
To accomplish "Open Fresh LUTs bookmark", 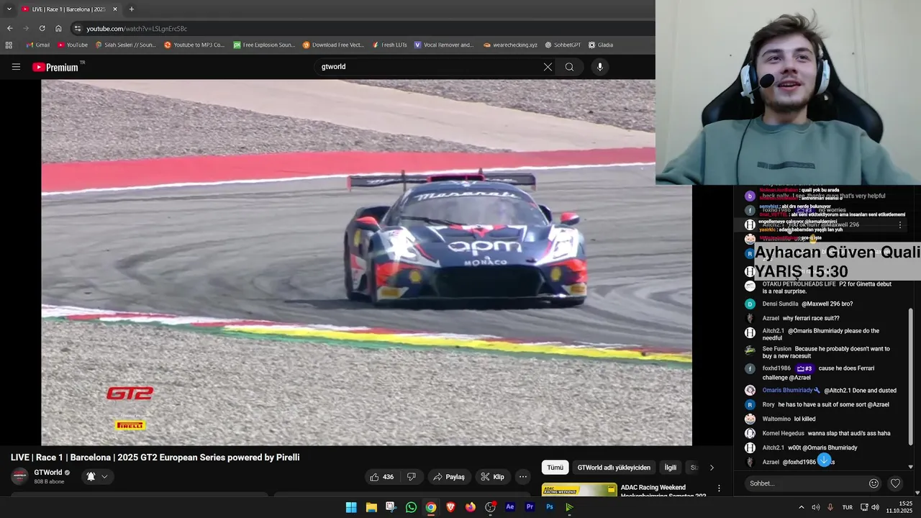I will (x=389, y=45).
